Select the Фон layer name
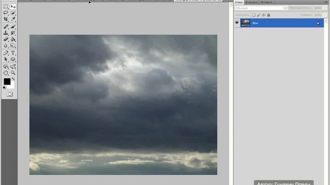Screen dimensions: 330x185 tap(255, 23)
